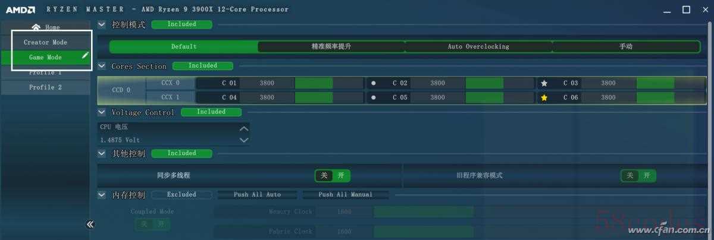Image resolution: width=714 pixels, height=240 pixels.
Task: Open Game Mode profile
Action: tap(46, 58)
